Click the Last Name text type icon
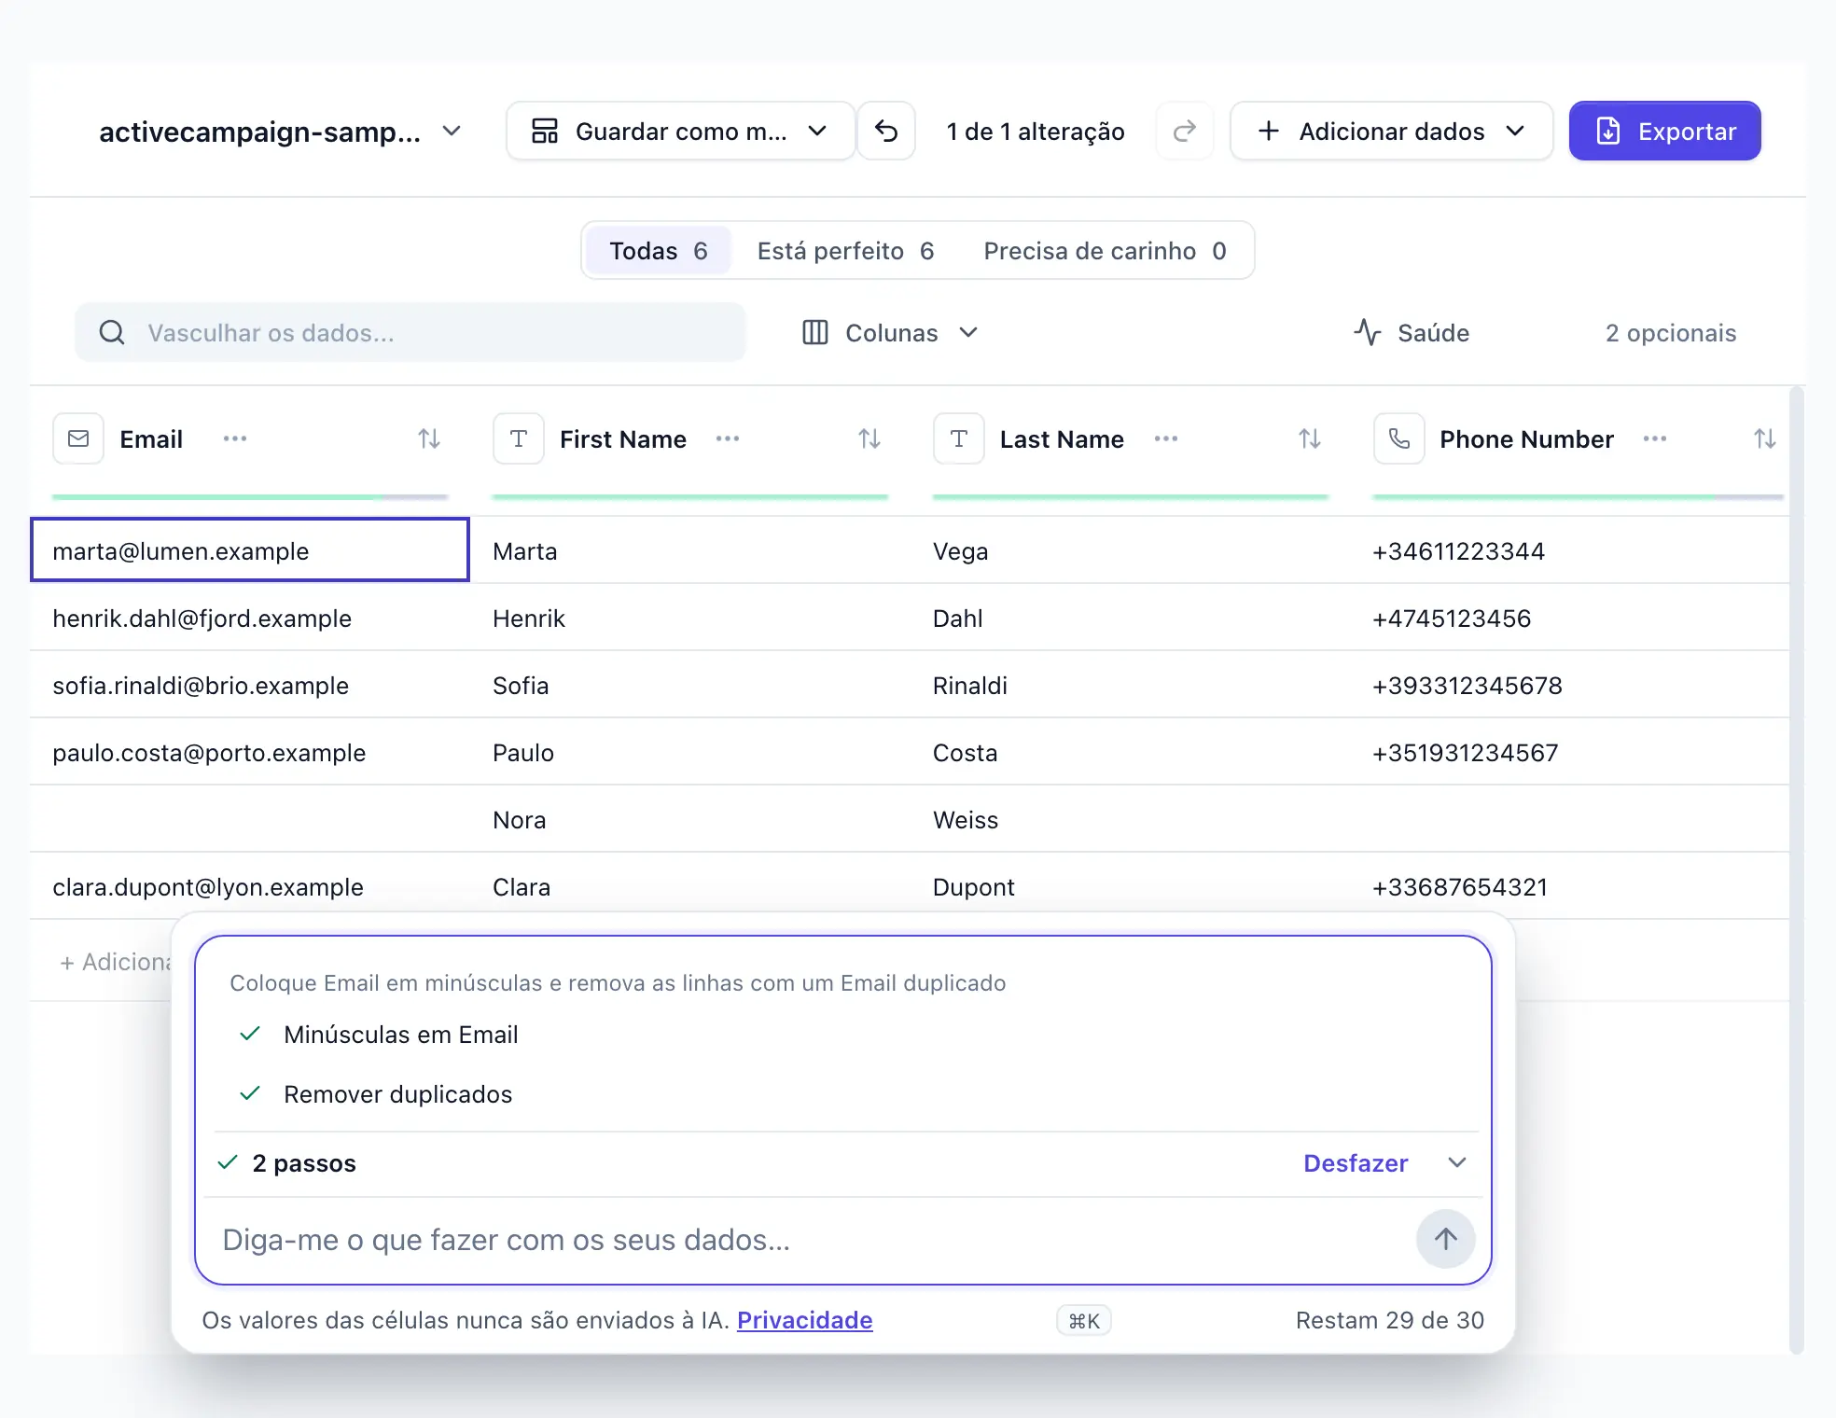This screenshot has height=1418, width=1836. click(x=959, y=438)
